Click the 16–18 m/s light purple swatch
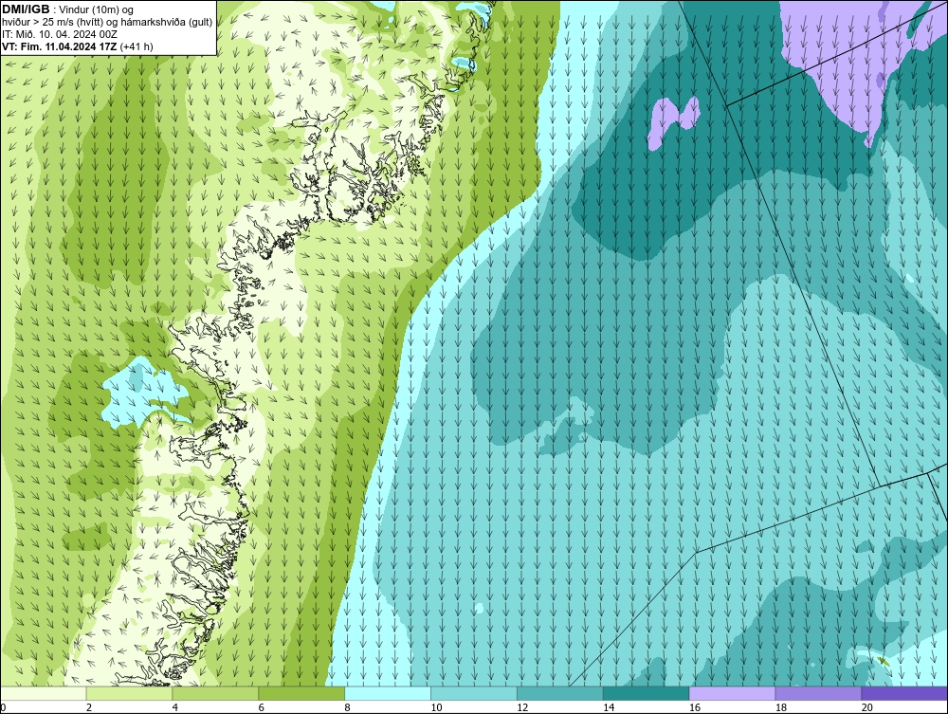 click(x=732, y=693)
